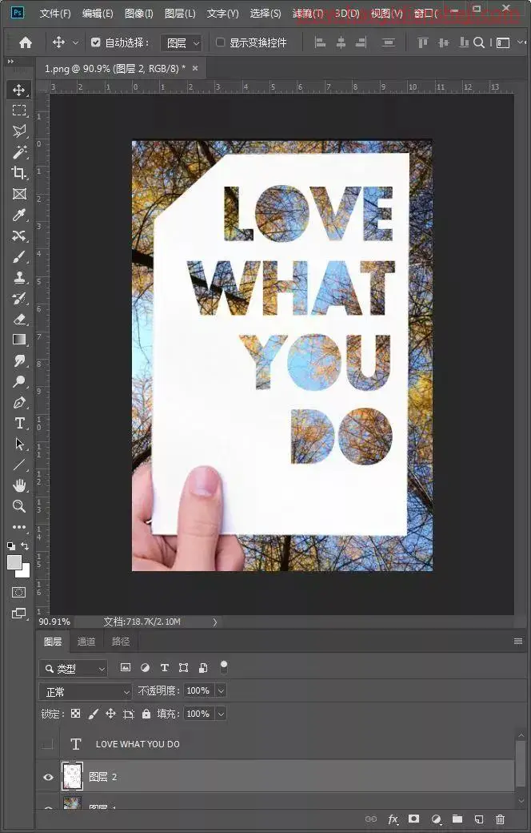Select the Line tool
This screenshot has height=833, width=531.
point(19,465)
